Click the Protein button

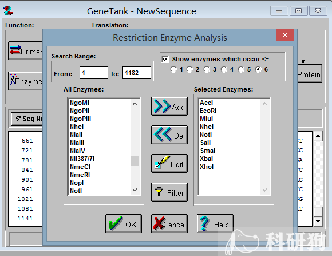309,74
